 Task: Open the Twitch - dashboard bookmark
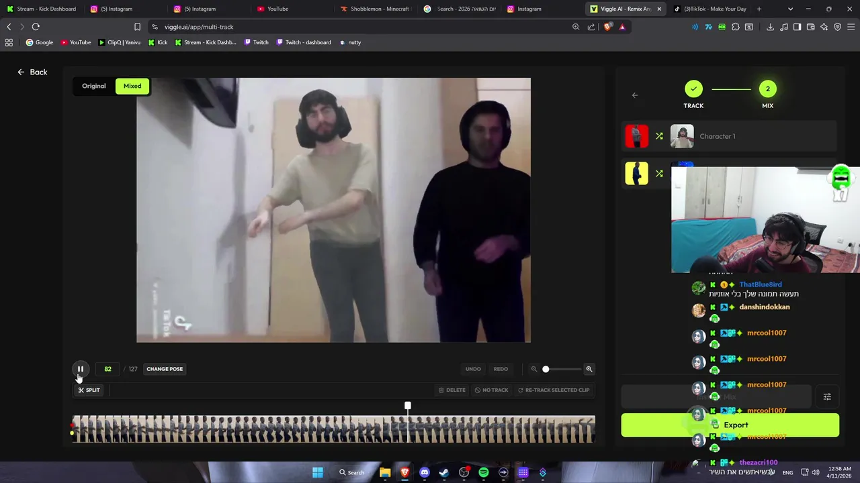303,42
